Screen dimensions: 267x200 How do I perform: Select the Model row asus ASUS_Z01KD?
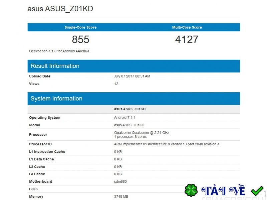133,125
